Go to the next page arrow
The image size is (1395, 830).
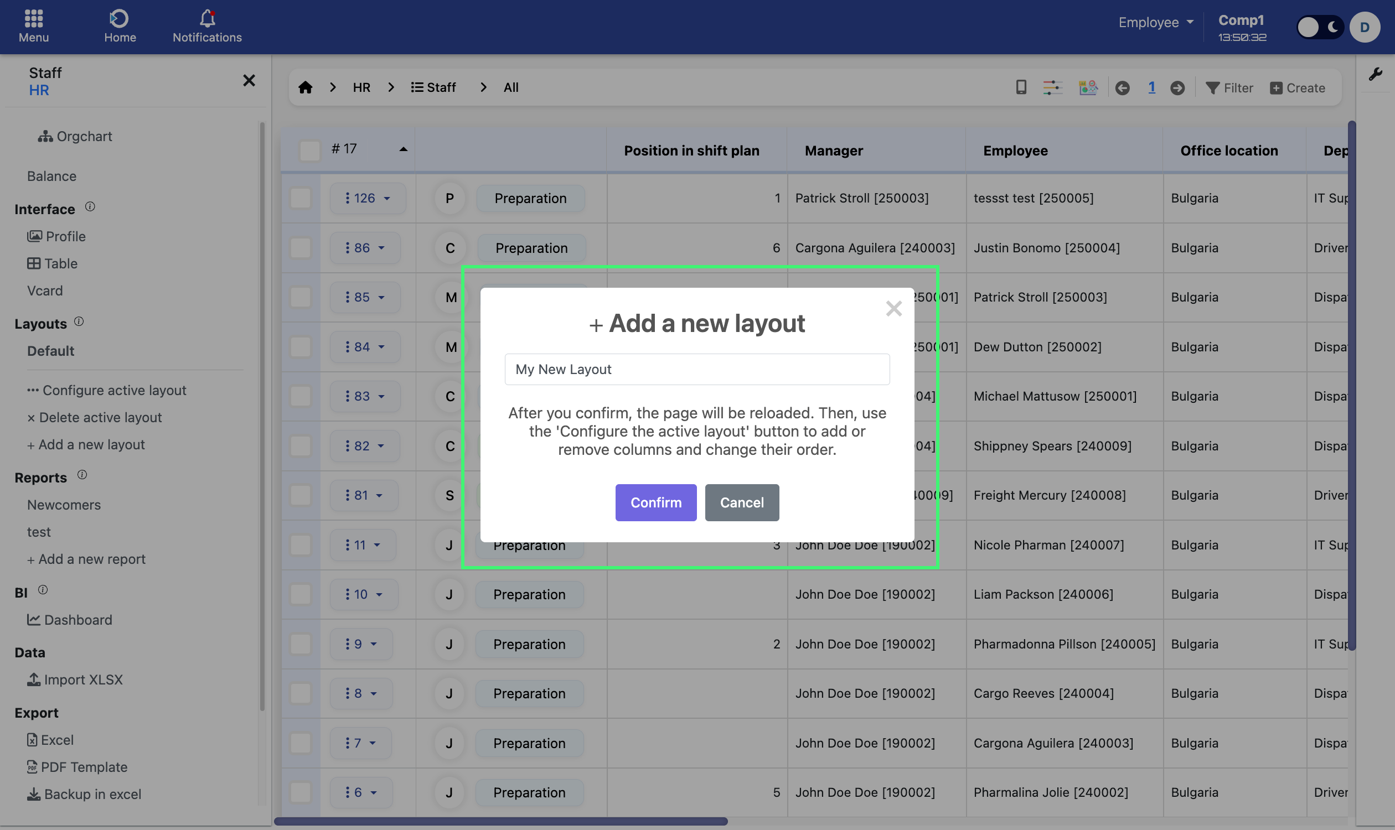click(x=1177, y=88)
